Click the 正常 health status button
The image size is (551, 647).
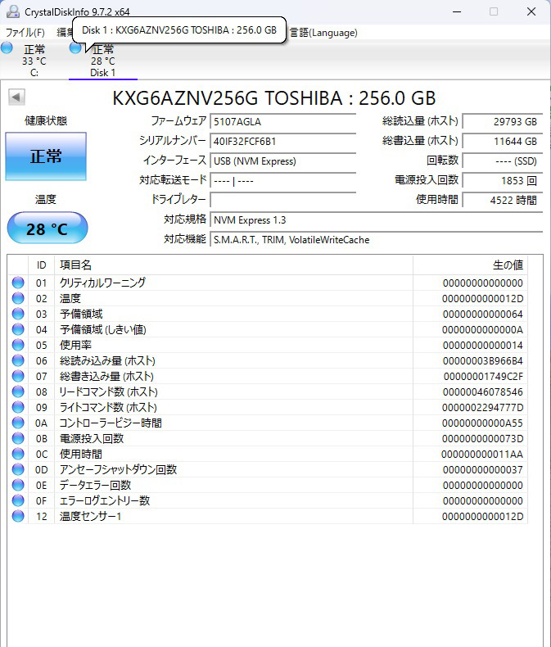coord(46,156)
